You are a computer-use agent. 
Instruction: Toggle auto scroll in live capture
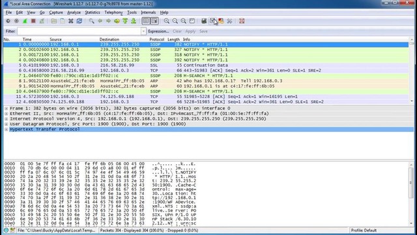coord(154,21)
